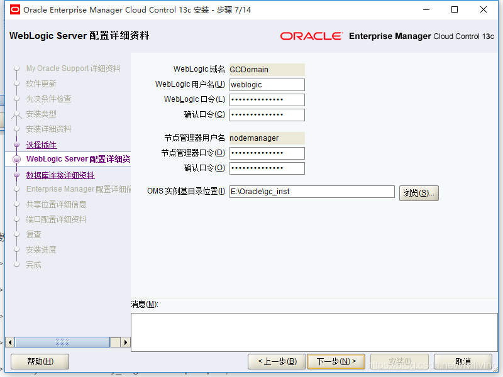Click WebLogic 用户名 input field

pos(267,85)
